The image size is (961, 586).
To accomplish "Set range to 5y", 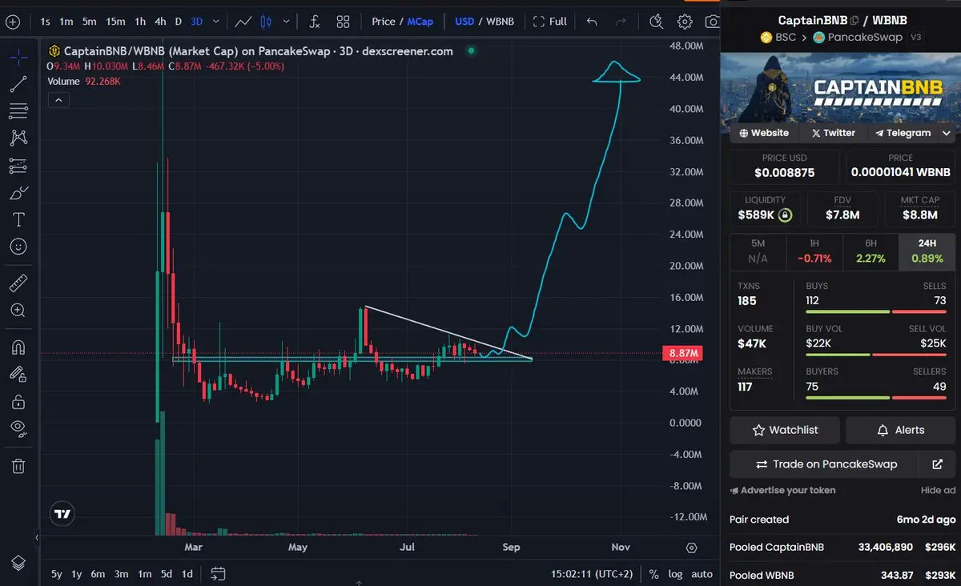I will [x=56, y=574].
